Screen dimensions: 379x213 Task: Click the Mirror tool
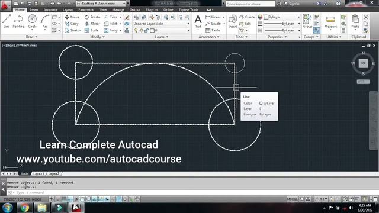tap(92, 24)
